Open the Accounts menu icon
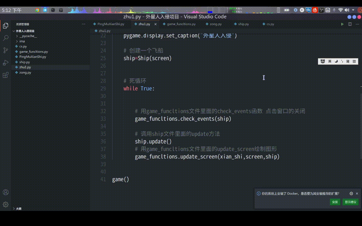Viewport: 362px width, 226px height. (x=6, y=192)
